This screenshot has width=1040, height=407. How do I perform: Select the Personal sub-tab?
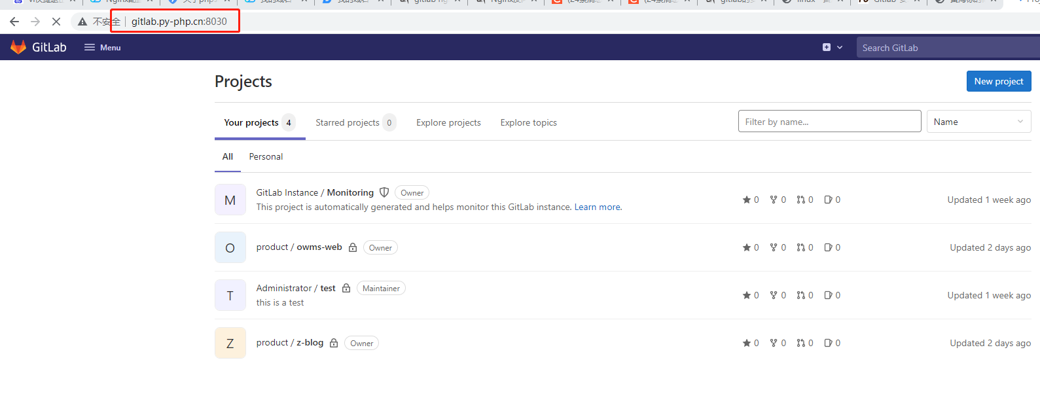click(x=266, y=156)
